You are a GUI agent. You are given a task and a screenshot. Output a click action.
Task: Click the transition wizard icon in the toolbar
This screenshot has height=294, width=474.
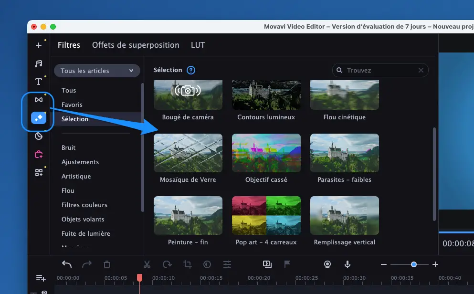(x=267, y=264)
